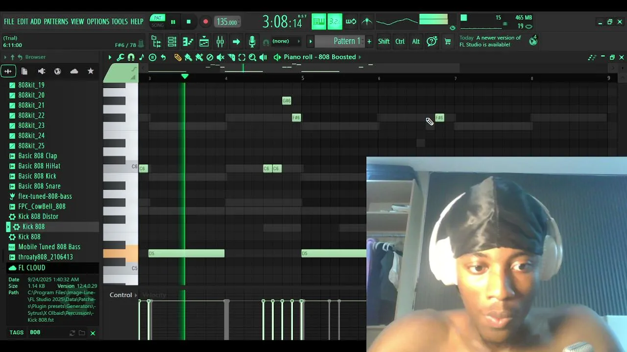The width and height of the screenshot is (627, 352).
Task: Click the Shift modifier button
Action: tap(384, 42)
